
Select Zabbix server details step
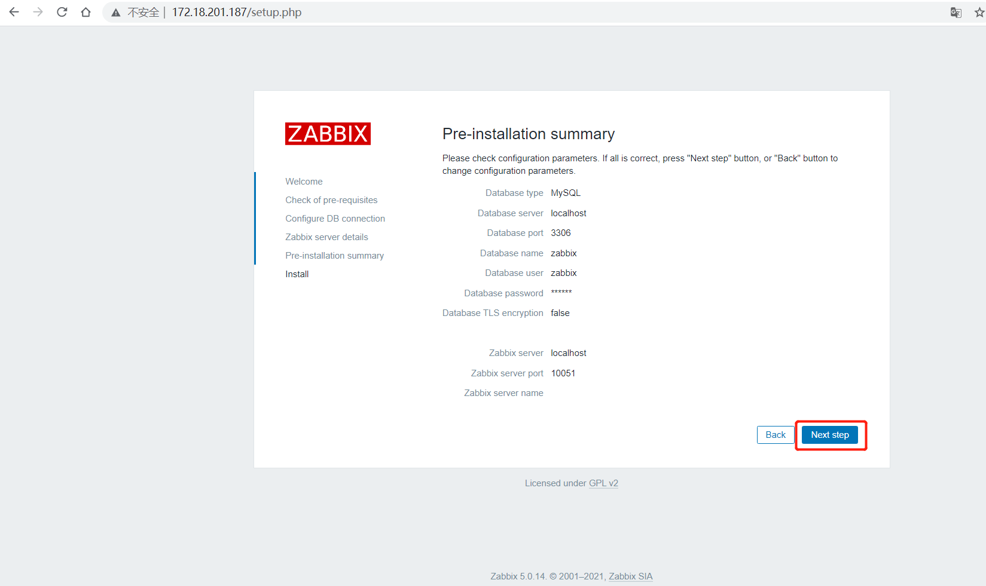326,237
